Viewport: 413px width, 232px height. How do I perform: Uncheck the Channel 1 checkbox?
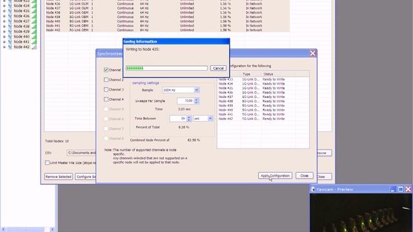click(x=106, y=70)
